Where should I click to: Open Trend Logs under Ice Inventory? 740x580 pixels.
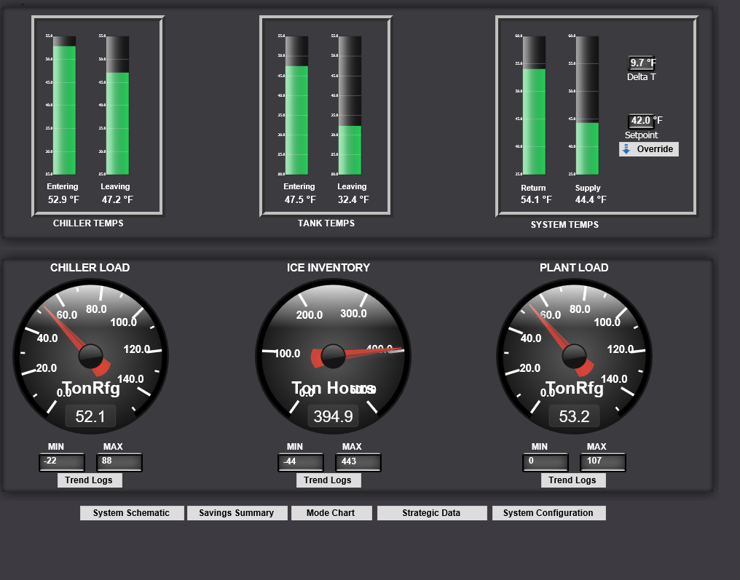pos(328,480)
